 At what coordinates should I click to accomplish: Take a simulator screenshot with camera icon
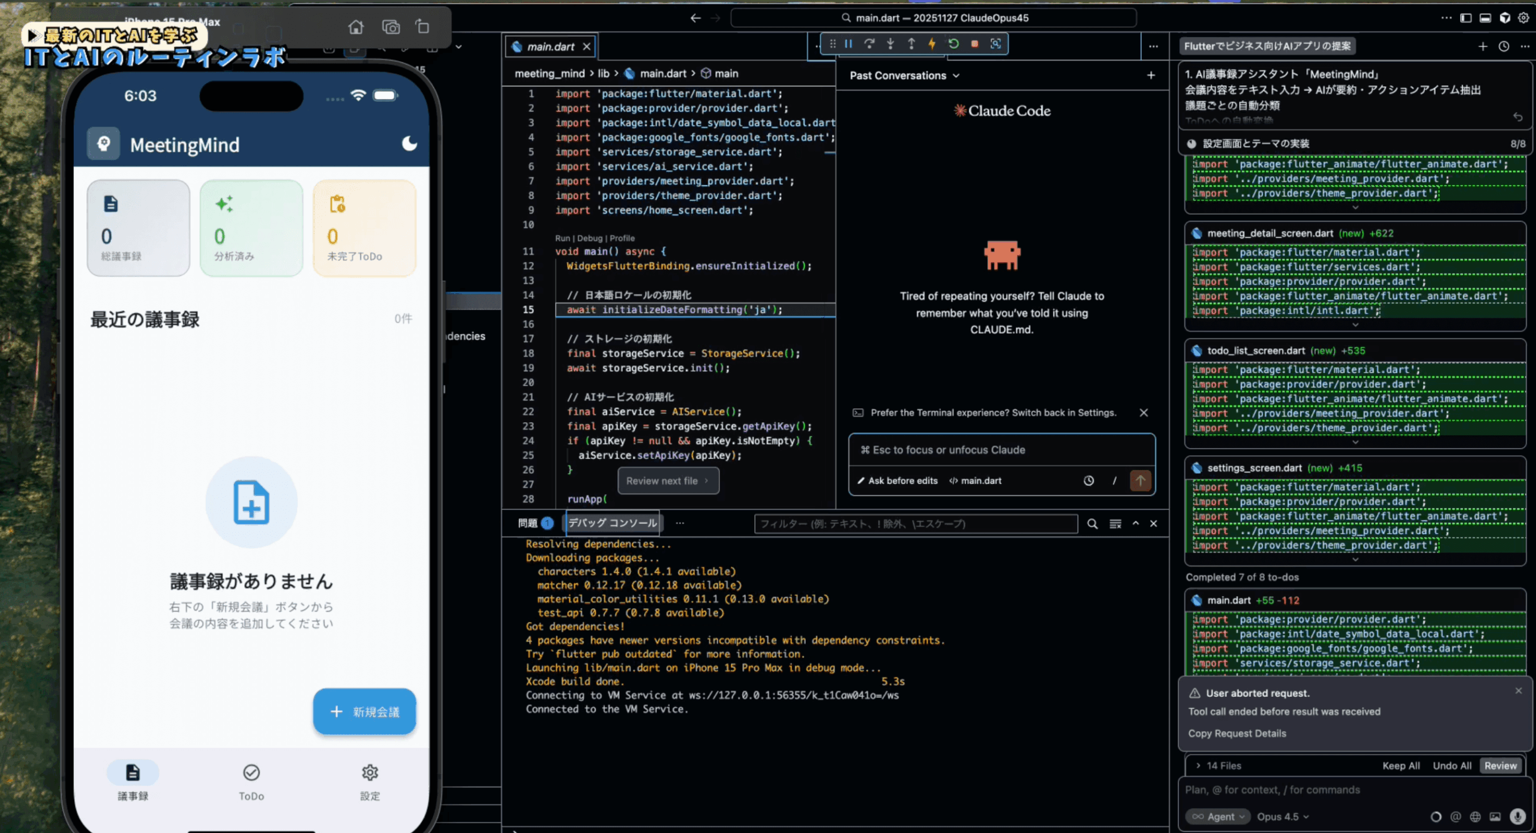[x=391, y=27]
